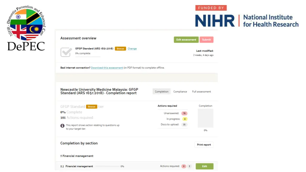The image size is (306, 172).
Task: Click the '5 Financial management' section heading
Action: coord(77,156)
